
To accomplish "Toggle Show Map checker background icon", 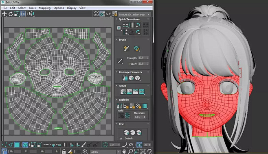I will point(102,14).
